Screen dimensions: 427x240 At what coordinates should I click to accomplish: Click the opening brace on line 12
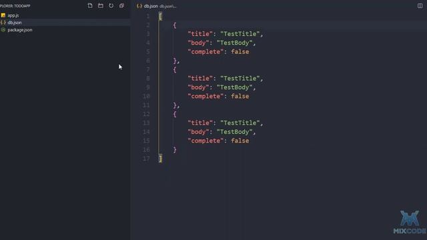pos(175,114)
